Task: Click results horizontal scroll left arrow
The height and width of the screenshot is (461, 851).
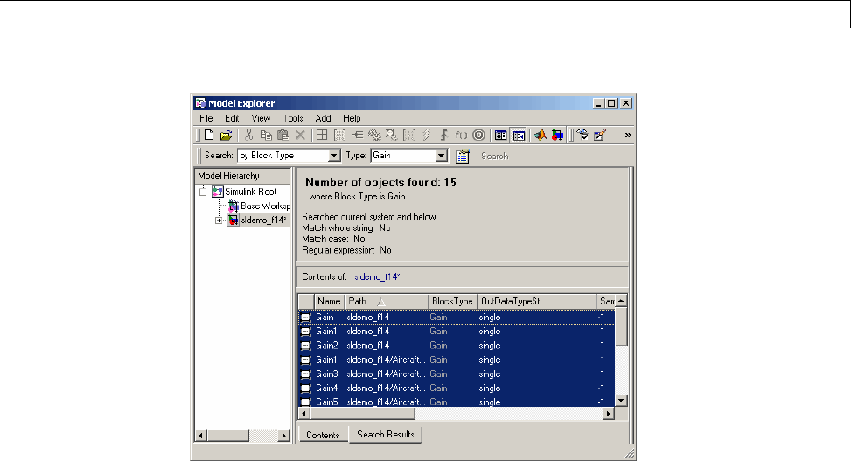Action: pos(304,414)
